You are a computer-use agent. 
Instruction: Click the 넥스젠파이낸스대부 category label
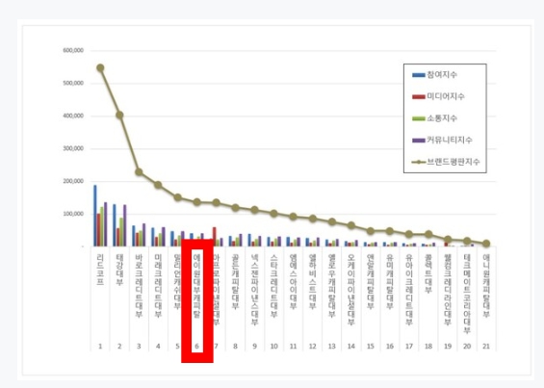tap(254, 290)
